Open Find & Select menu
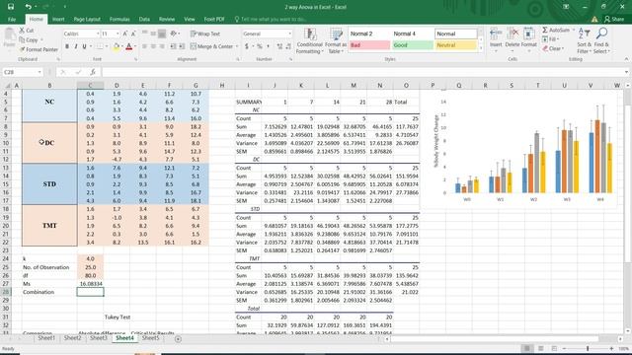The width and height of the screenshot is (632, 355). coord(601,40)
